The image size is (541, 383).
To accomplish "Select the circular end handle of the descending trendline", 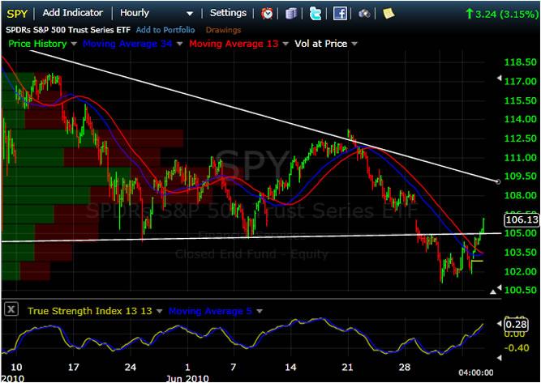I will pos(497,181).
